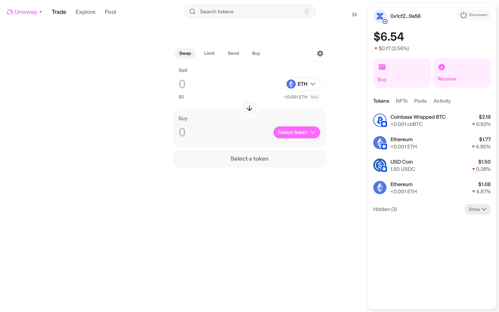Focus the Search tokens field
The image size is (499, 312).
(x=249, y=12)
